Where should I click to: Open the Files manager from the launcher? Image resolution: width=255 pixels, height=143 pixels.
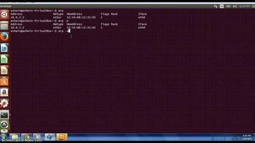point(4,25)
